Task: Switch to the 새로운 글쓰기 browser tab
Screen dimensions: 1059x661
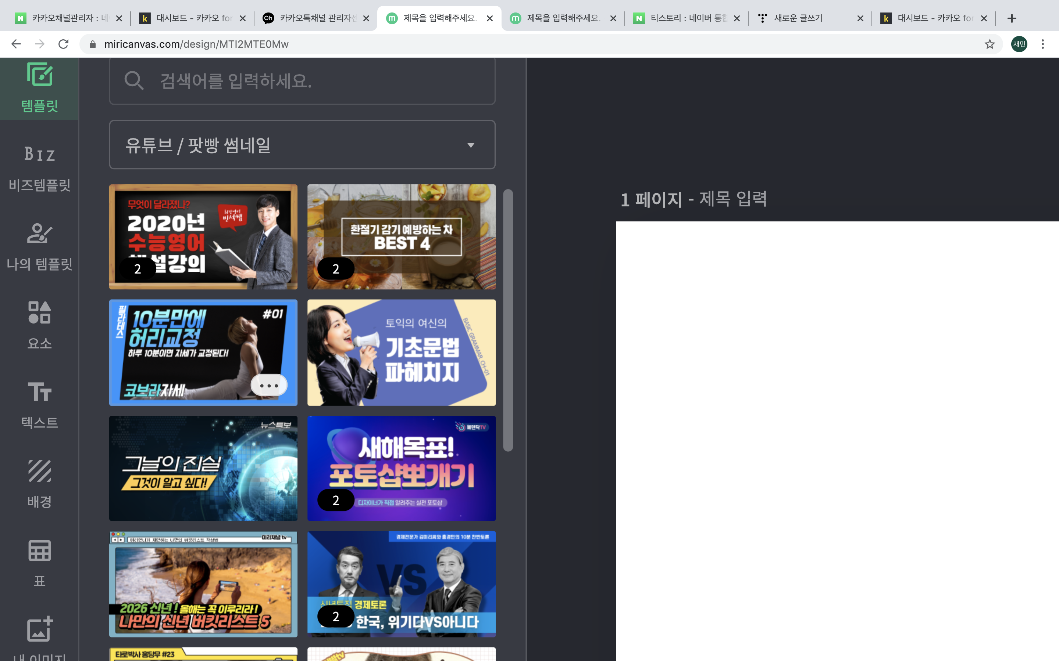Action: (799, 18)
